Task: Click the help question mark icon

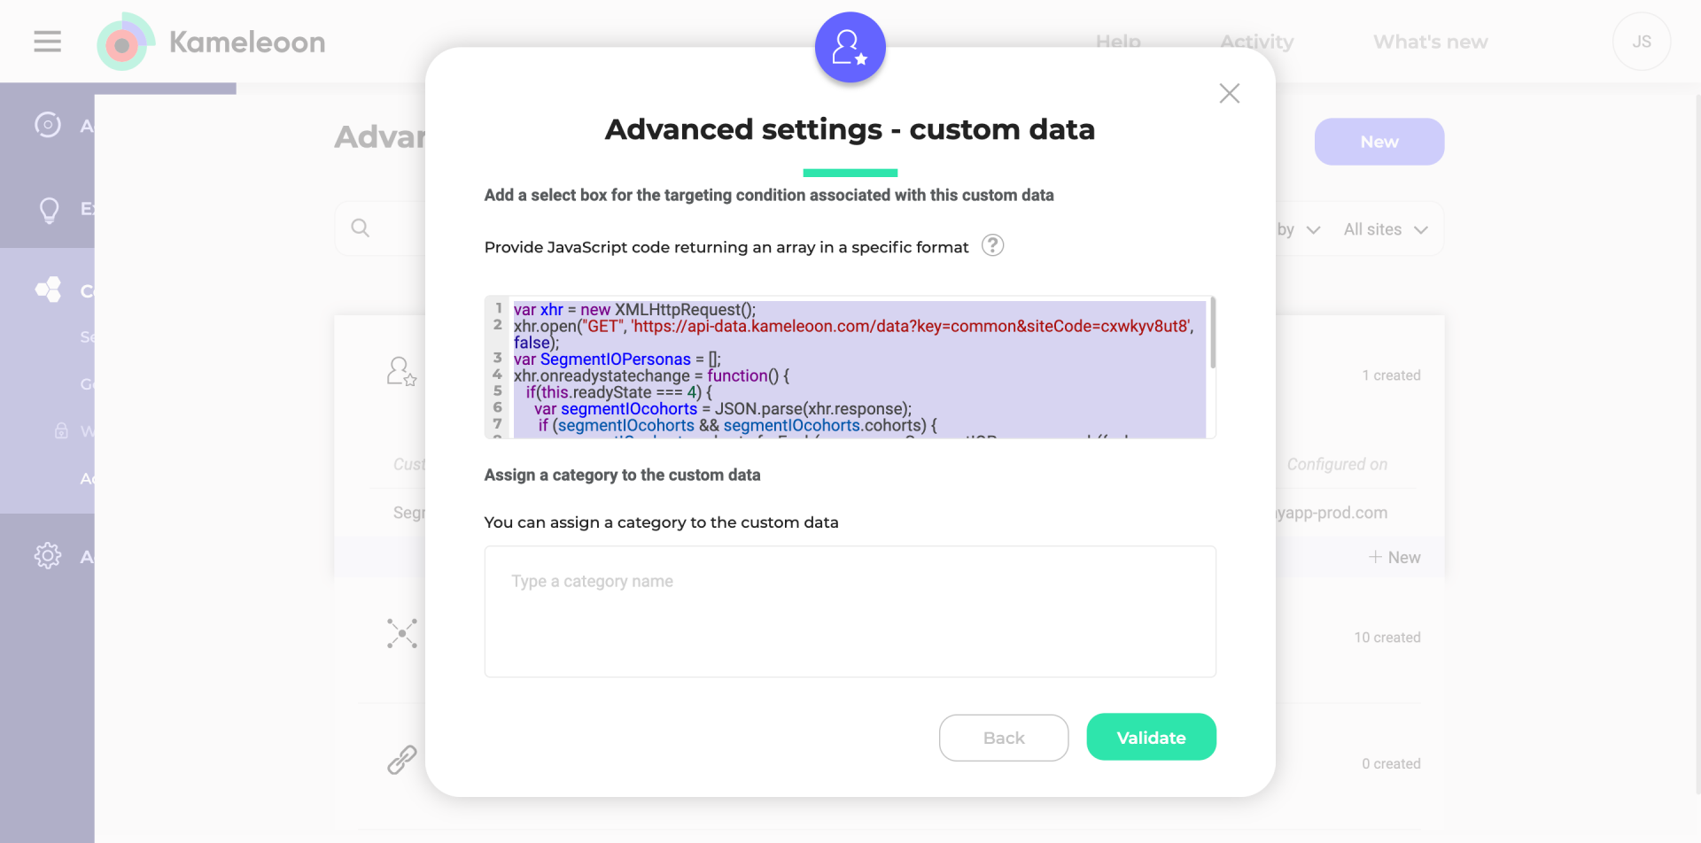Action: tap(992, 245)
